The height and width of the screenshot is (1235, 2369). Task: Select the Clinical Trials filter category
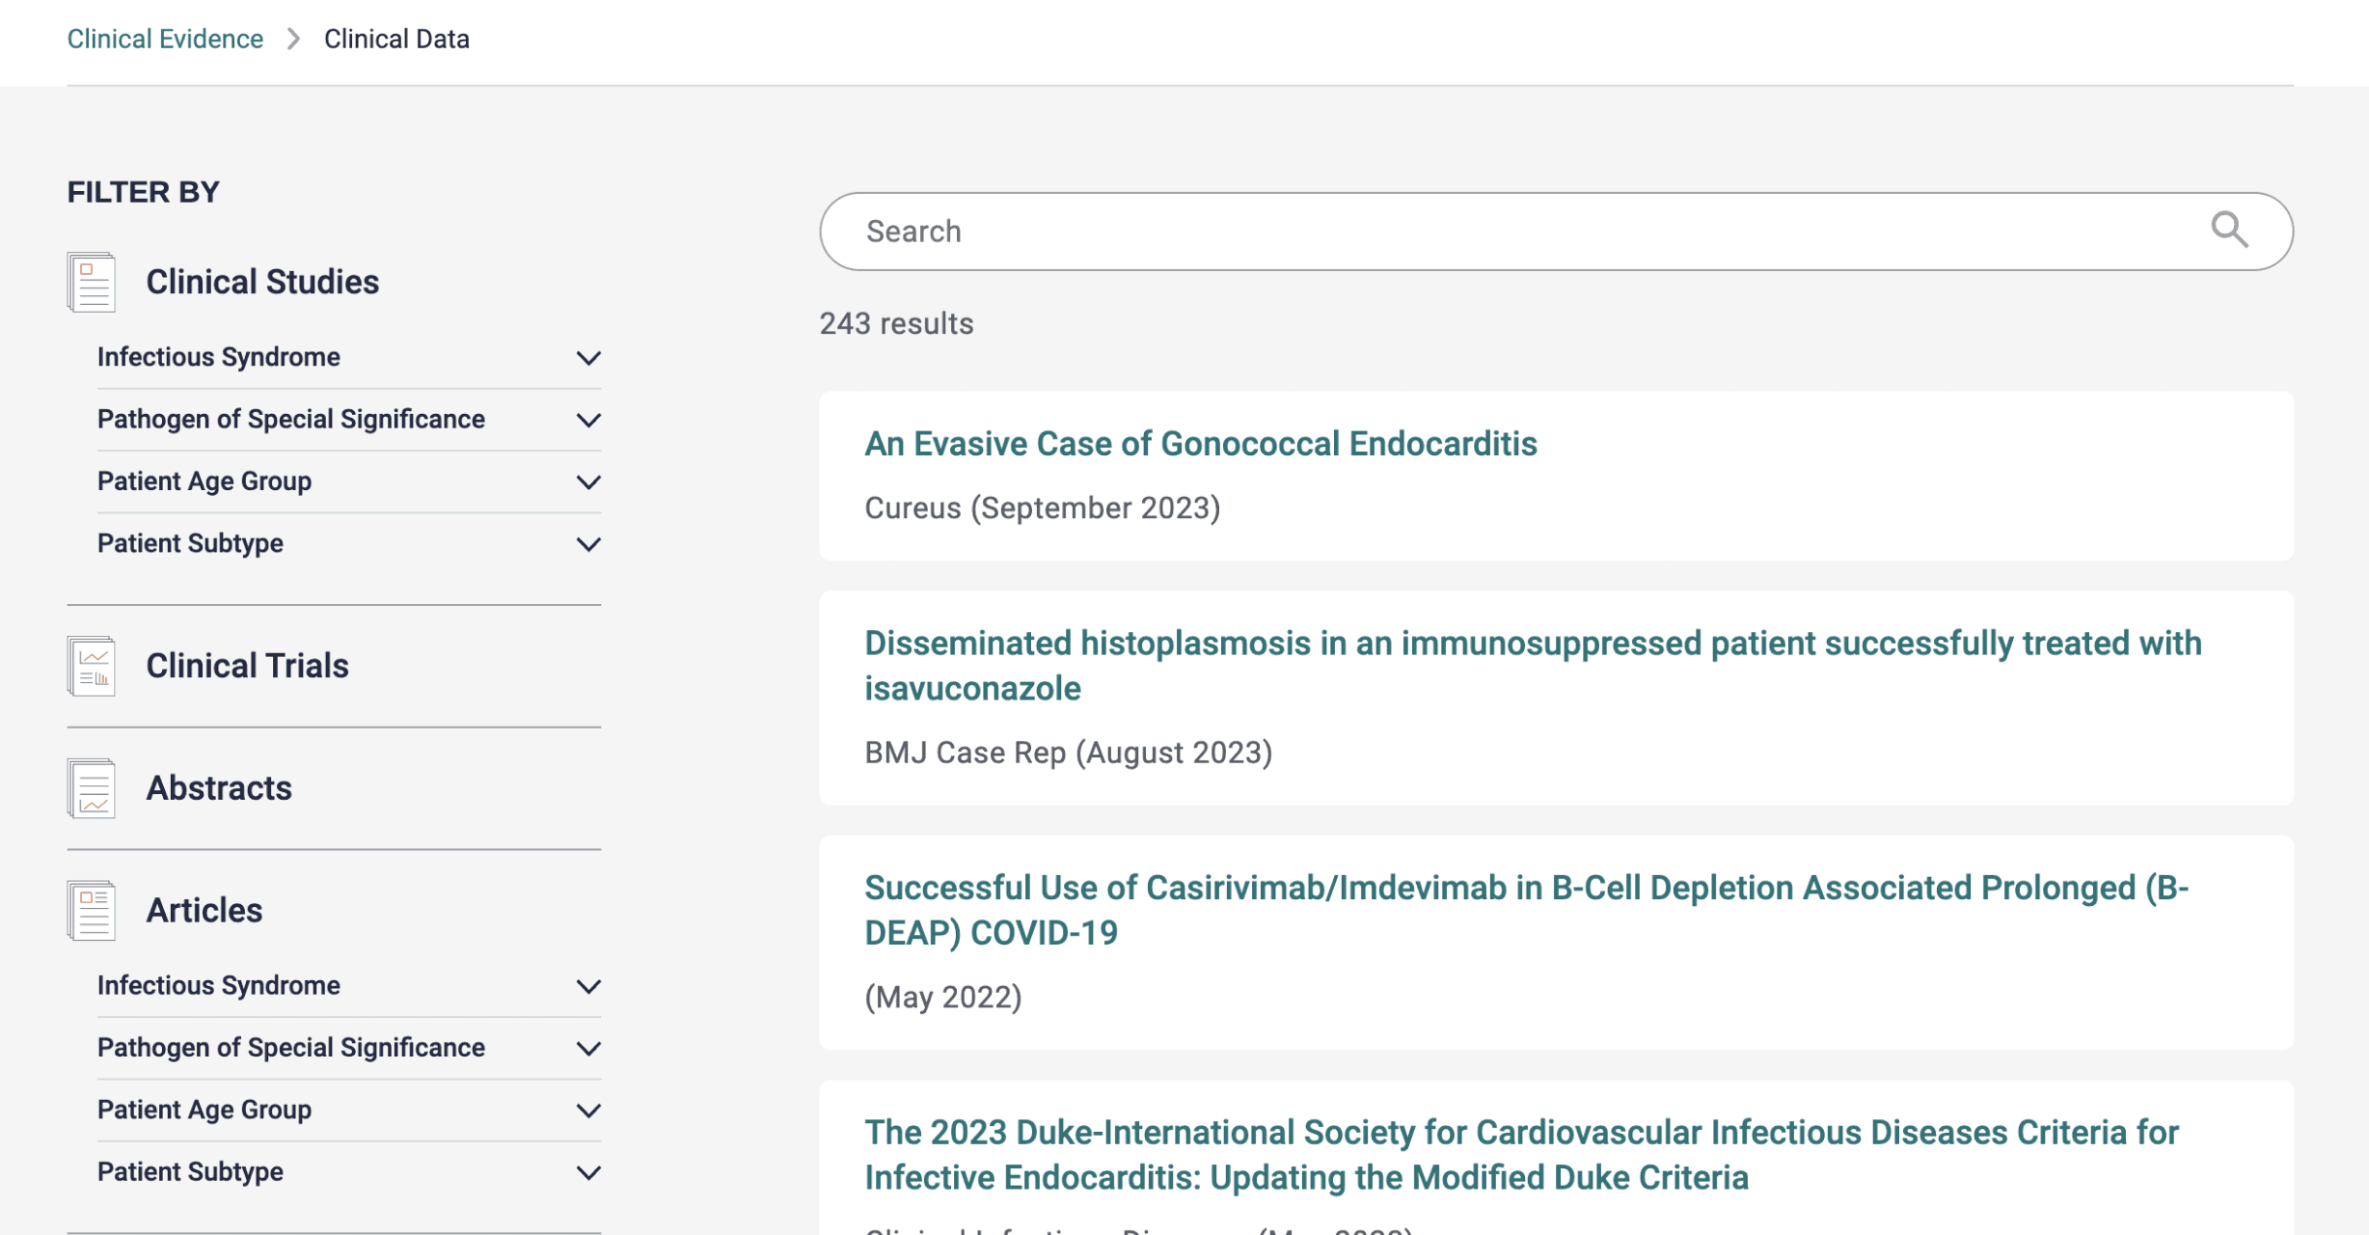pyautogui.click(x=247, y=666)
